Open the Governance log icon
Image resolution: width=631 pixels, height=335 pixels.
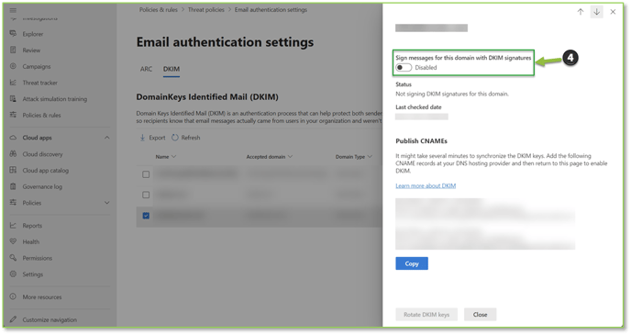coord(13,186)
